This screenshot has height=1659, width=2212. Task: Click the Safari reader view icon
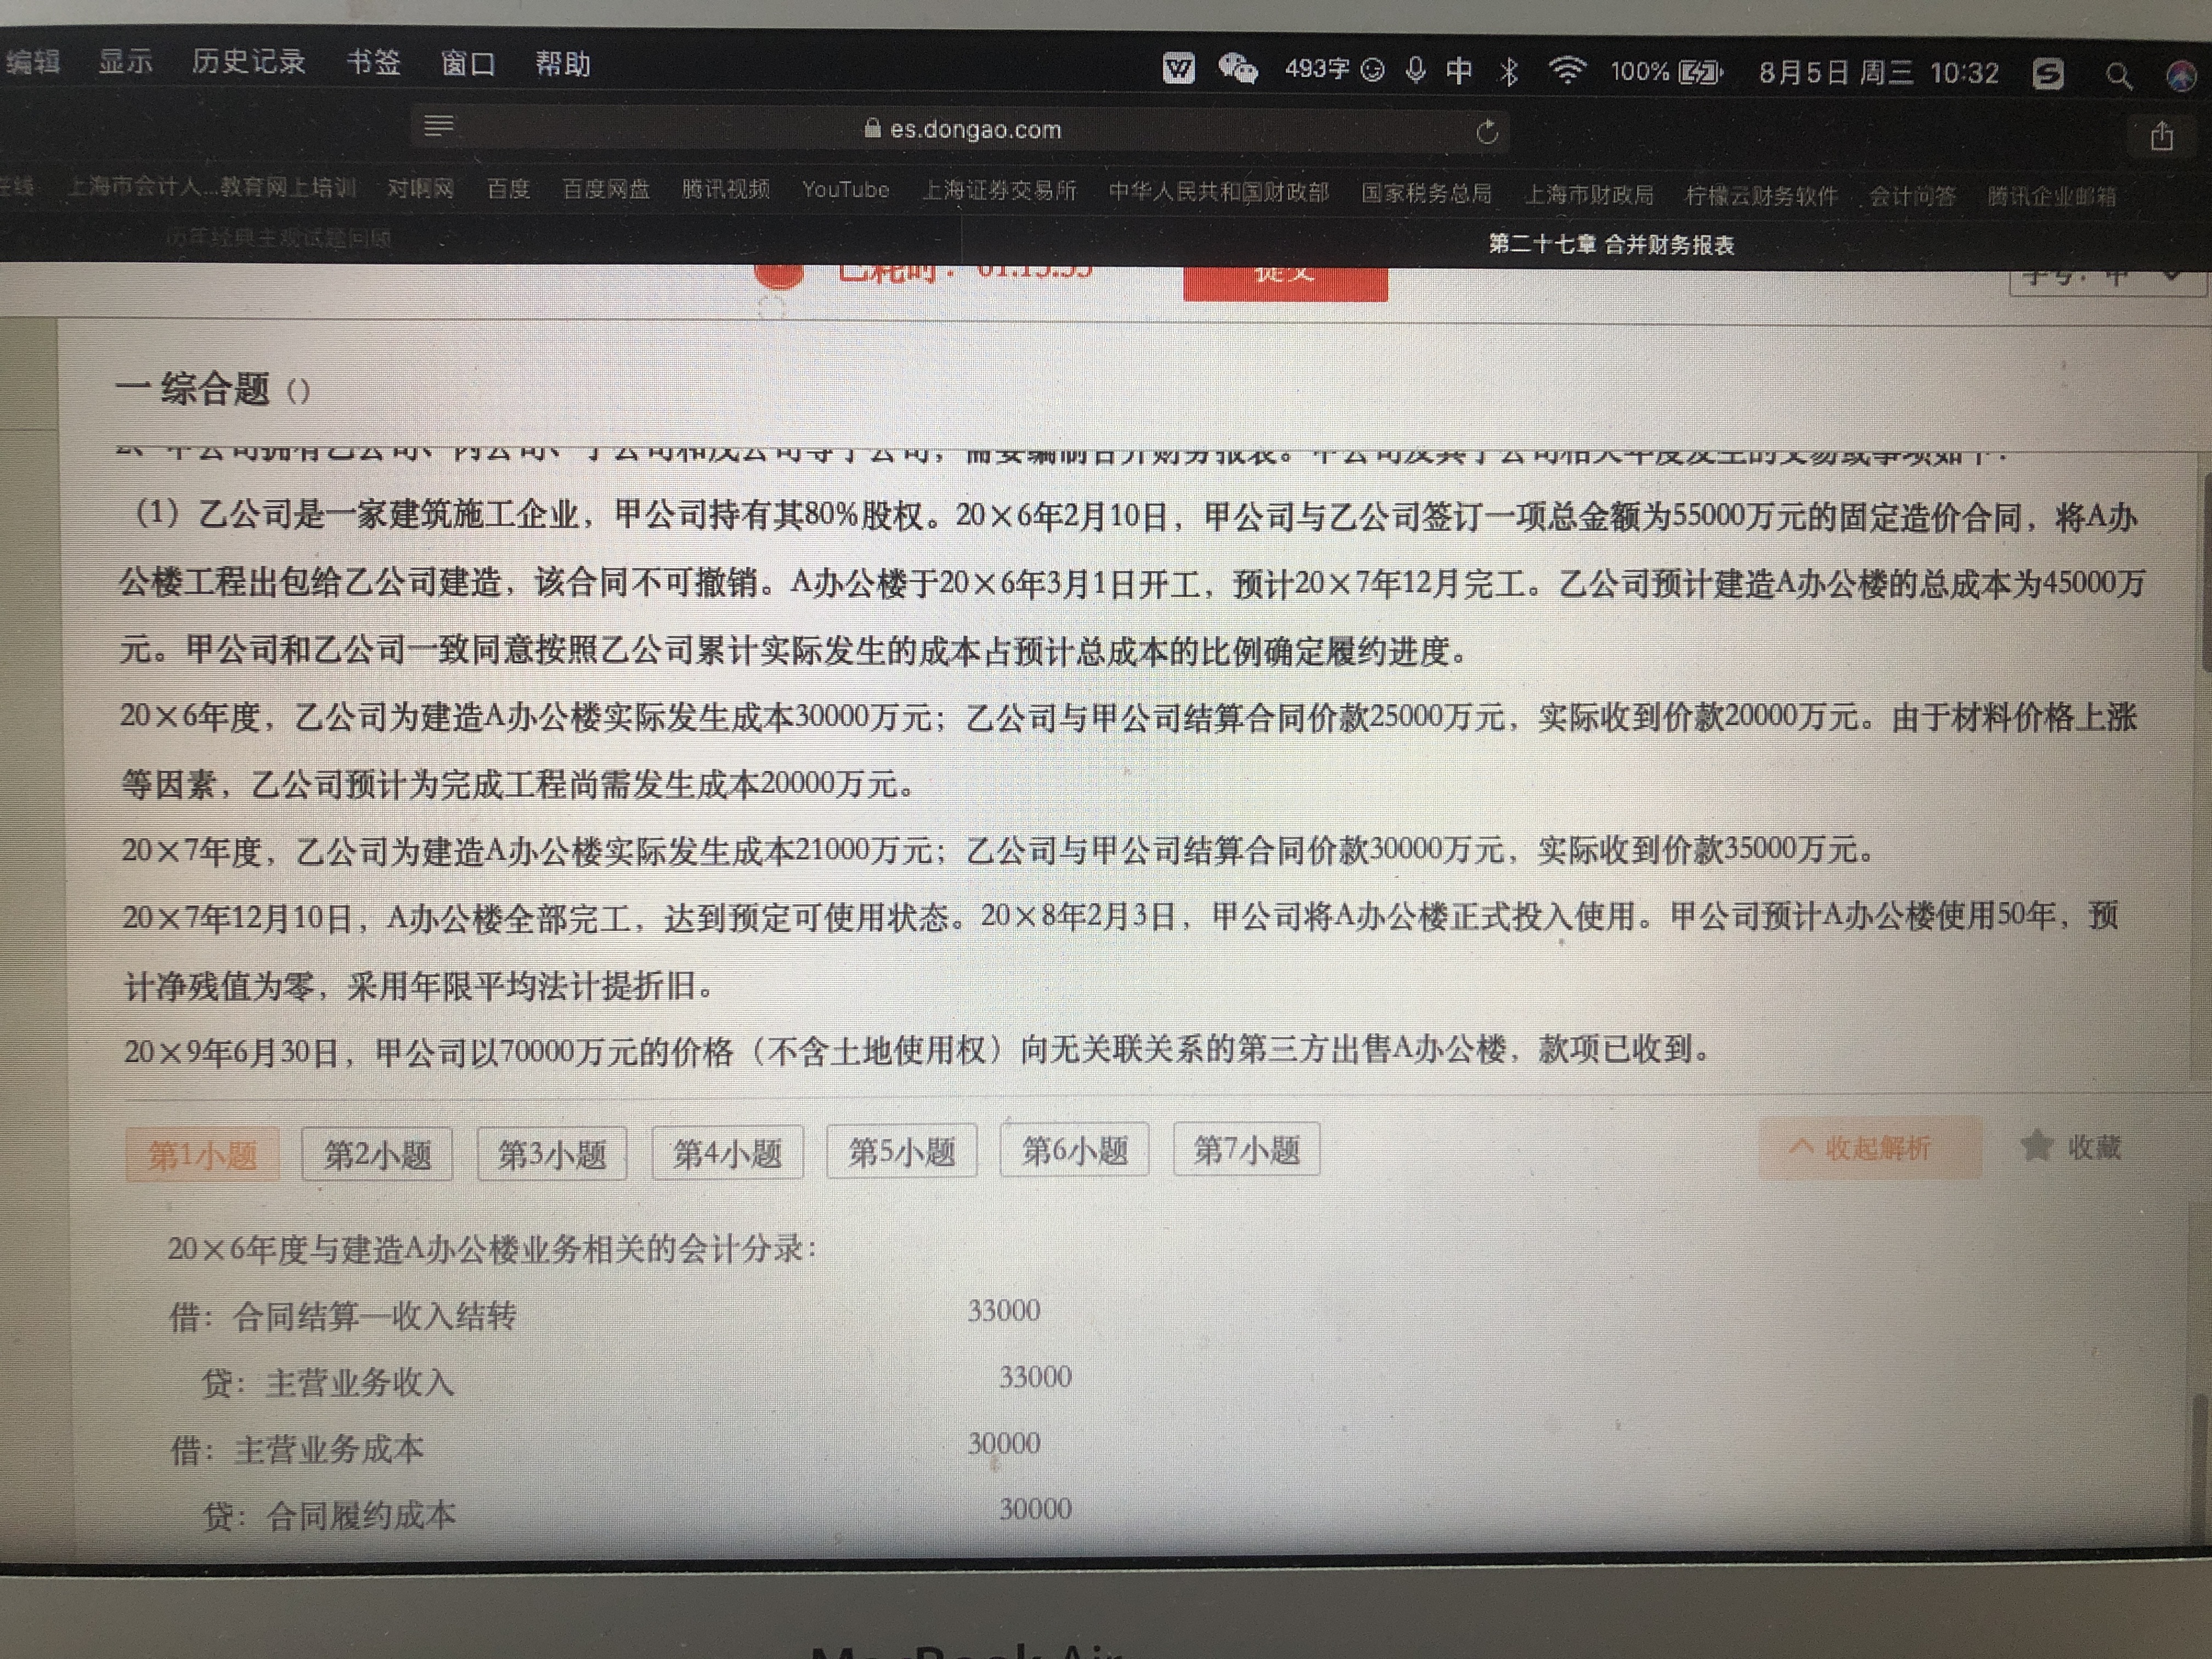(438, 126)
